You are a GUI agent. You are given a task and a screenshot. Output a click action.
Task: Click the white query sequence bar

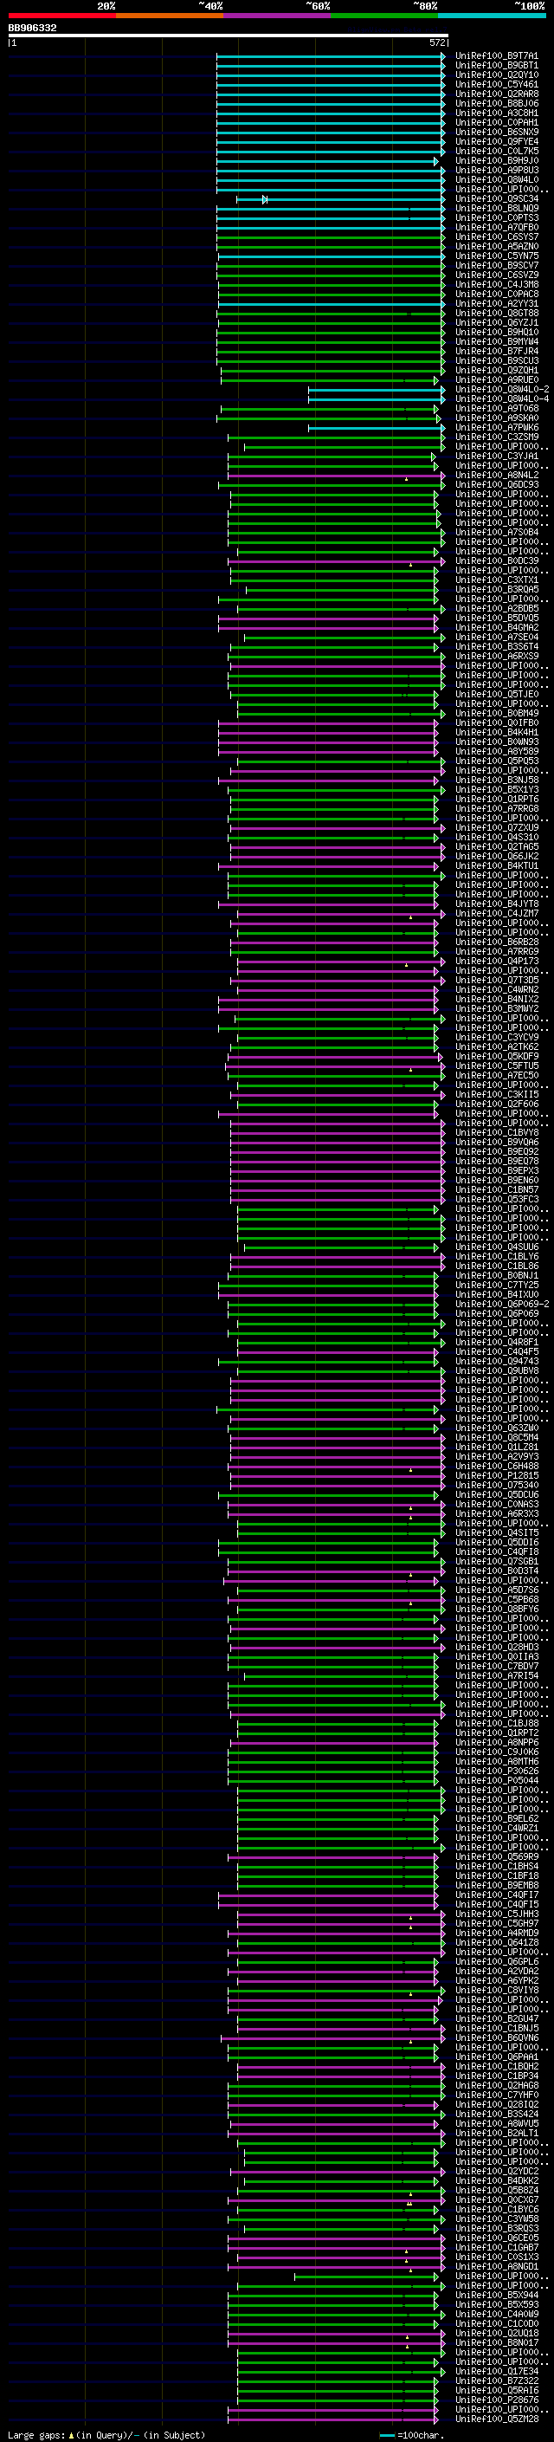click(x=229, y=36)
